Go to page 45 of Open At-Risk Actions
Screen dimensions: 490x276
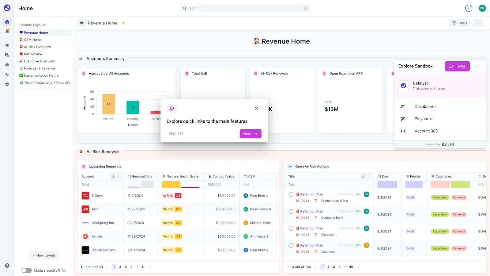351,267
